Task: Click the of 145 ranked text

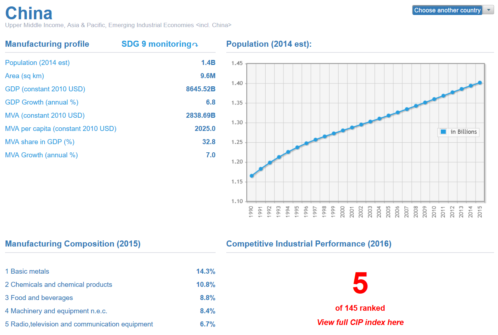Action: 360,308
